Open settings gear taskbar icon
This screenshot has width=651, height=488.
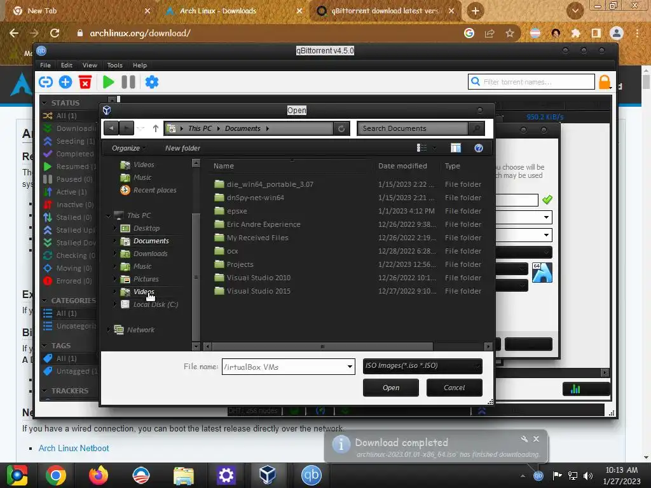point(226,475)
